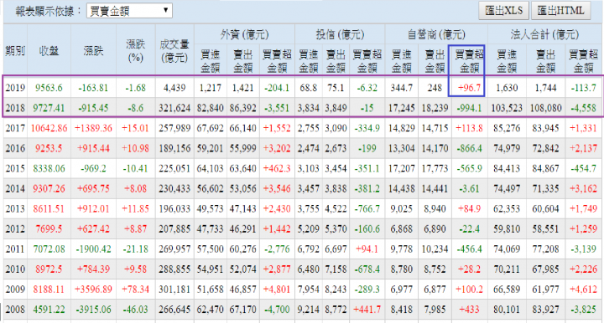Open the 買賣金額 report basis dropdown
This screenshot has height=323, width=604.
click(129, 11)
